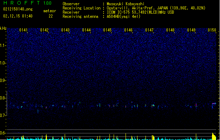Click the strong meteor echo near 0150
Viewport: 220px width, 140px height.
coord(214,104)
